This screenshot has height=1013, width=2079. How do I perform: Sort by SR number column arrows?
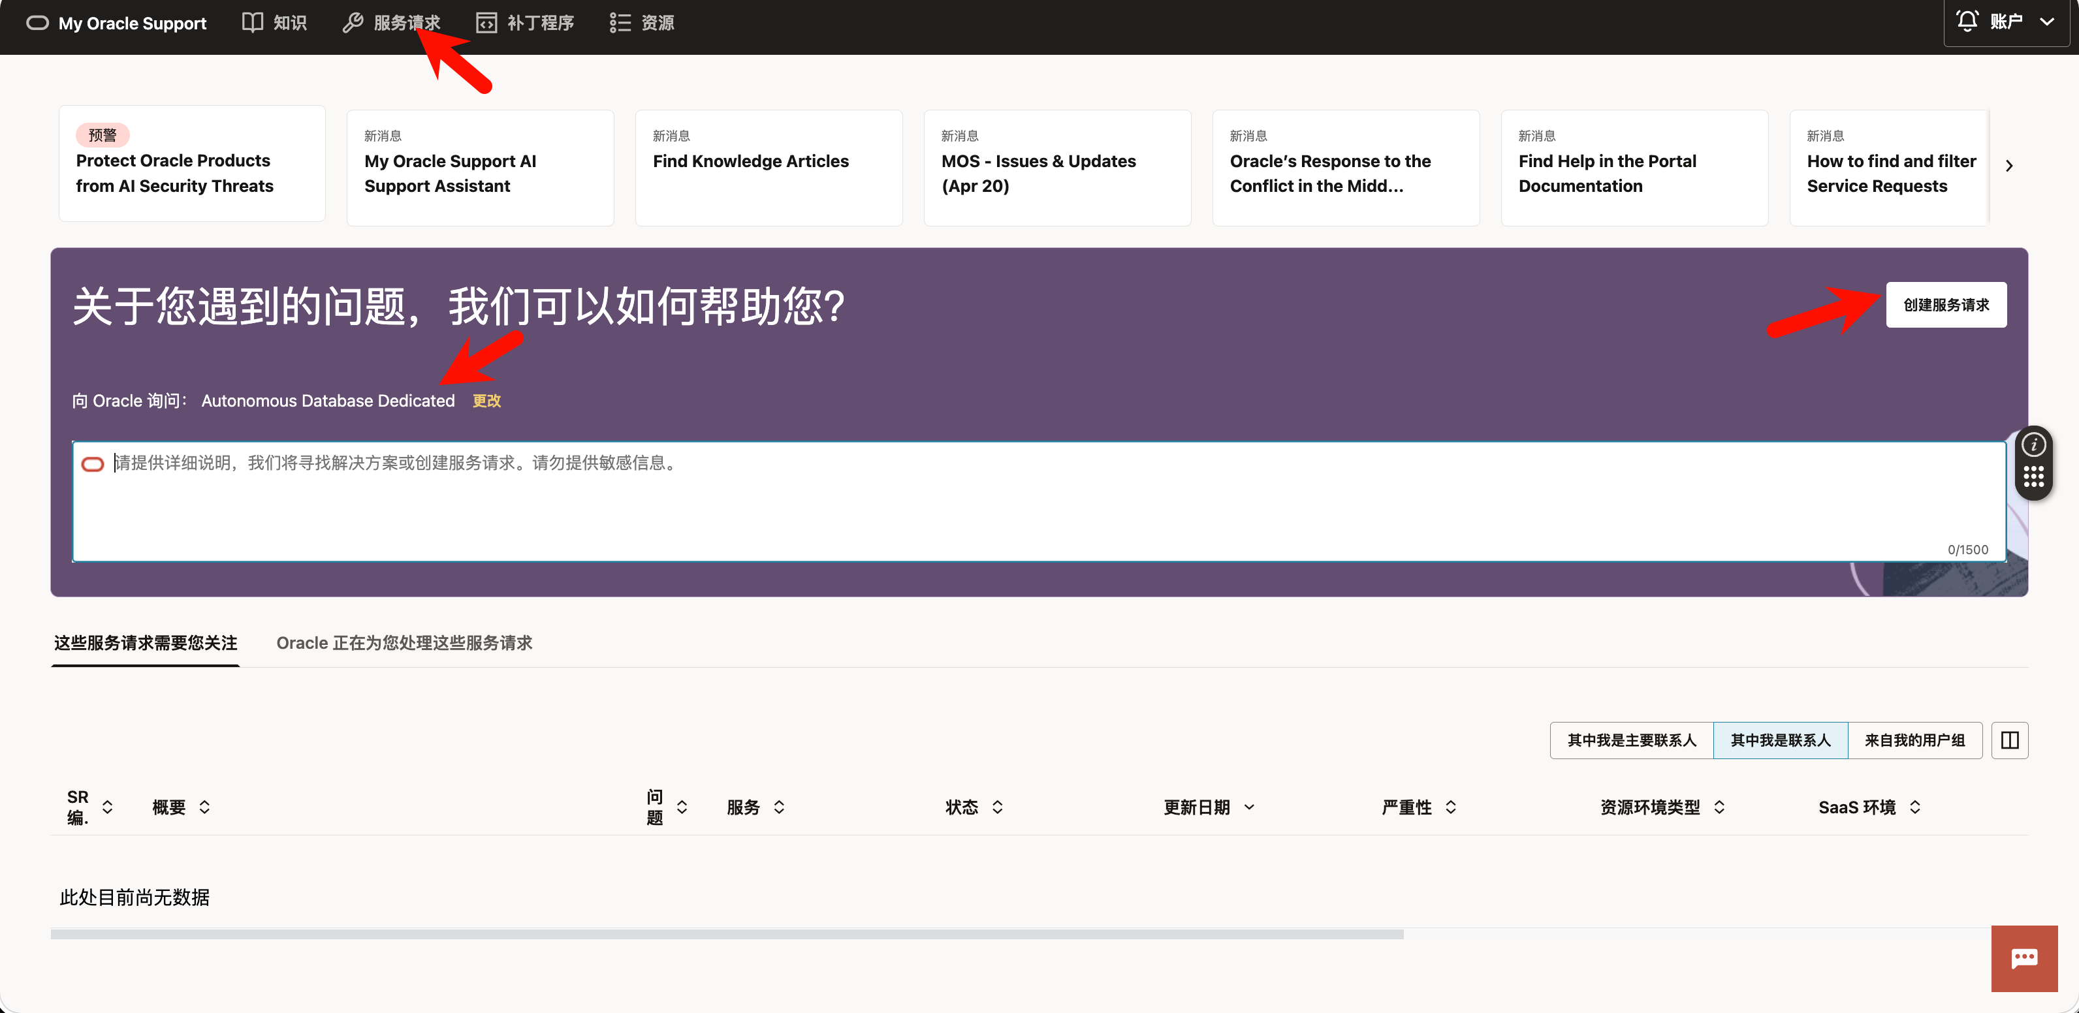[107, 807]
